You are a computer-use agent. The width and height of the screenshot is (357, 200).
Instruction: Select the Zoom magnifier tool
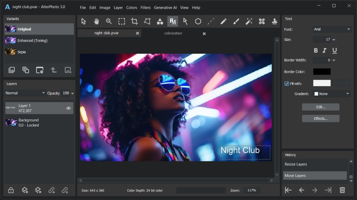[x=109, y=21]
